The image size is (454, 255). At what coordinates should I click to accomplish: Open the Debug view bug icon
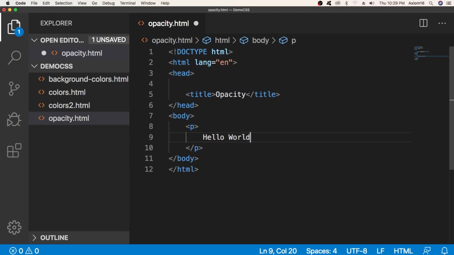point(14,120)
